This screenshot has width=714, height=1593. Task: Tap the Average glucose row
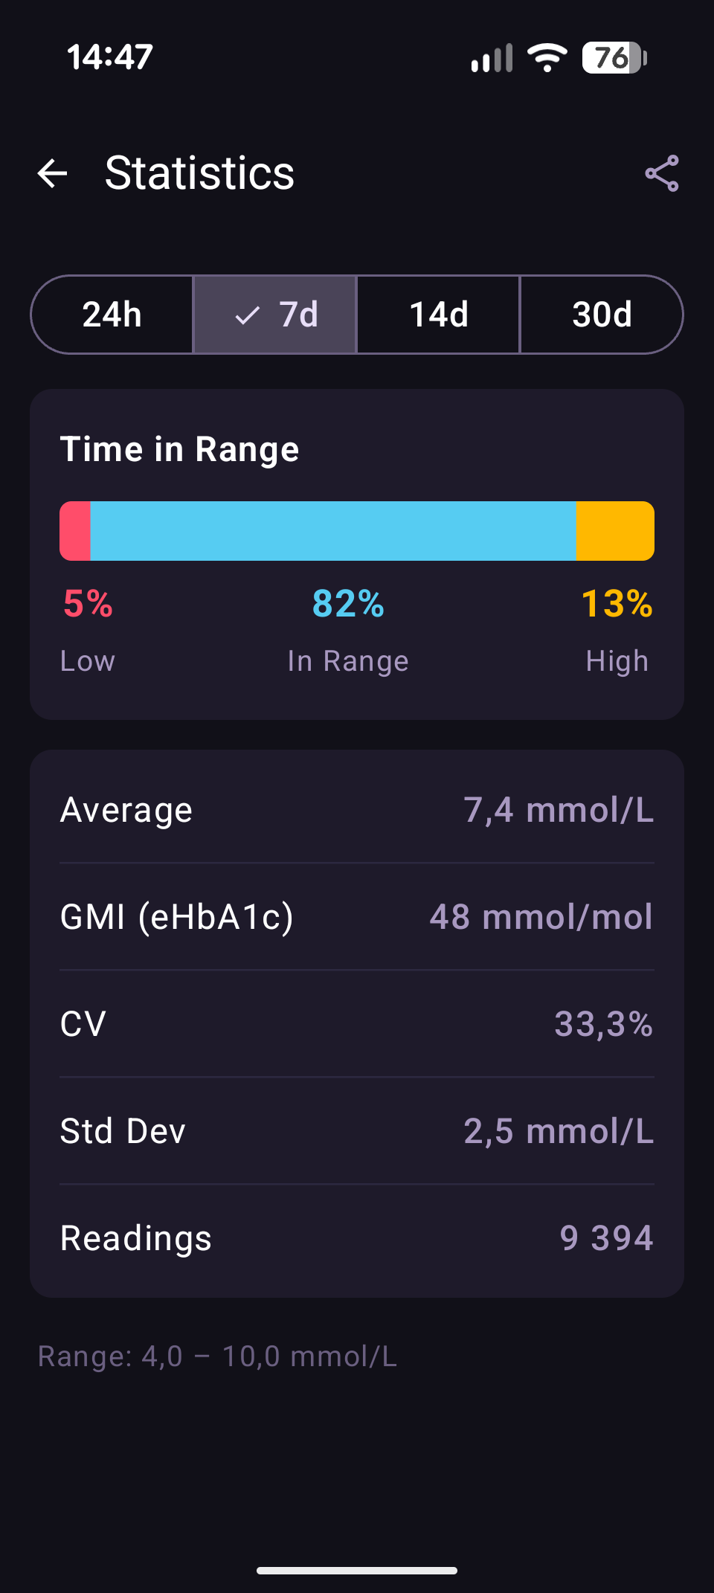click(357, 810)
